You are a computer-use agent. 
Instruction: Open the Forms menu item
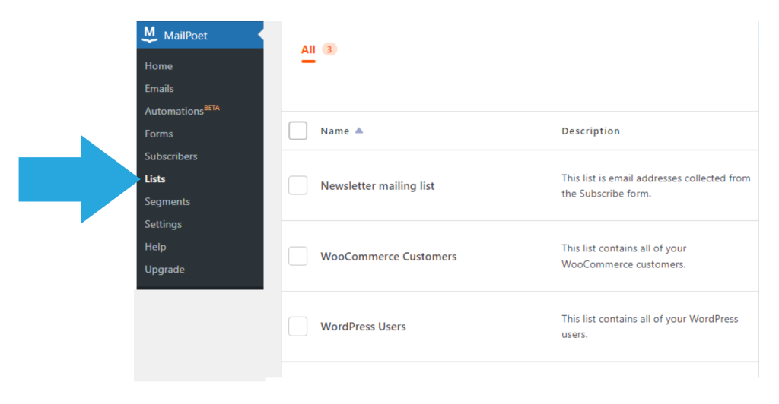point(158,134)
